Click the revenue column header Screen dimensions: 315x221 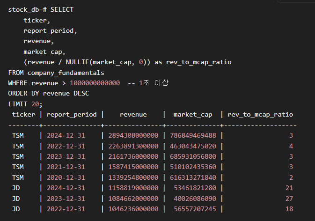133,115
